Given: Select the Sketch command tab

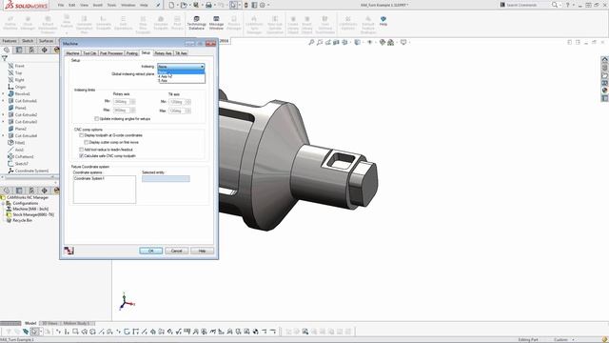Looking at the screenshot, I should pyautogui.click(x=28, y=41).
